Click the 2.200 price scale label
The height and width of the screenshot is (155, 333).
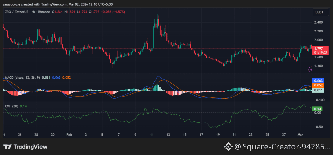click(318, 31)
